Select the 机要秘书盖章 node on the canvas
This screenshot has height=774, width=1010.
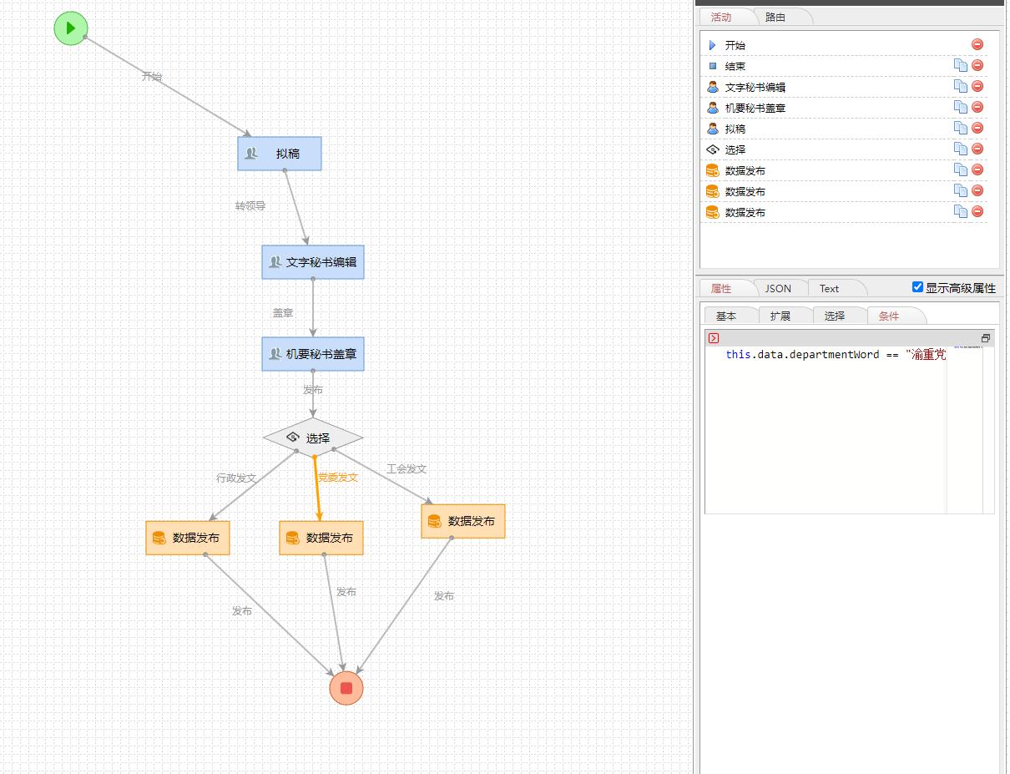coord(313,354)
